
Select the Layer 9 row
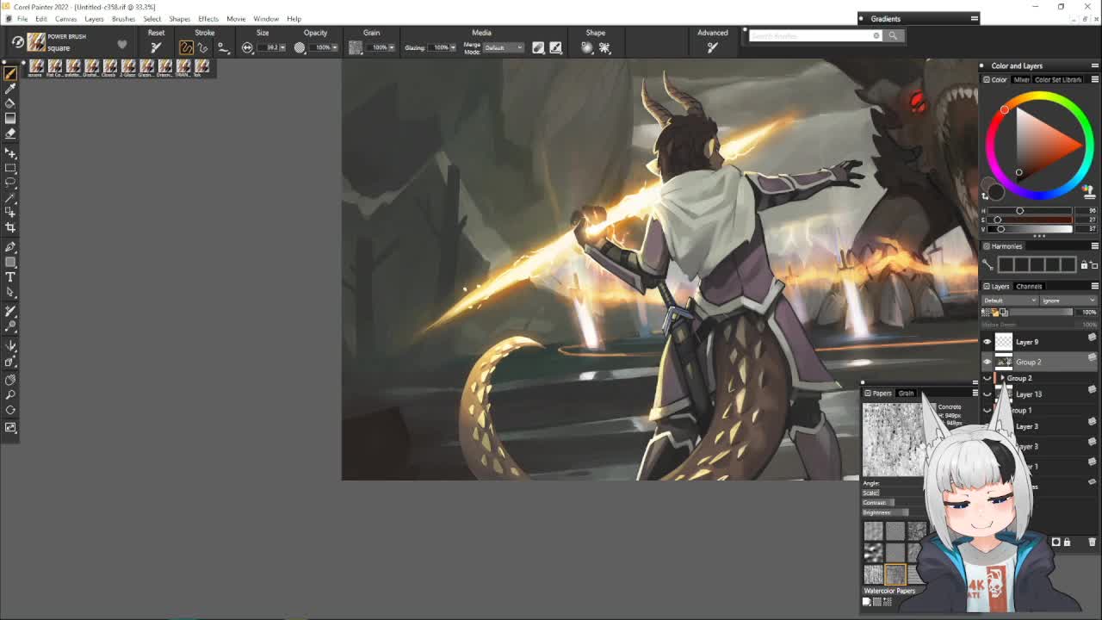[x=1040, y=342]
